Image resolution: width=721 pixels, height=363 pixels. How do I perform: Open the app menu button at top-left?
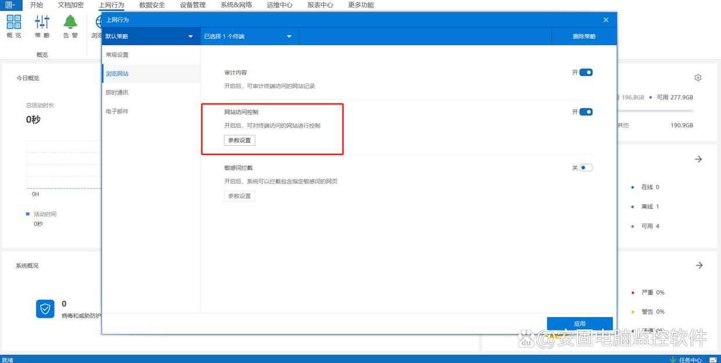(10, 5)
